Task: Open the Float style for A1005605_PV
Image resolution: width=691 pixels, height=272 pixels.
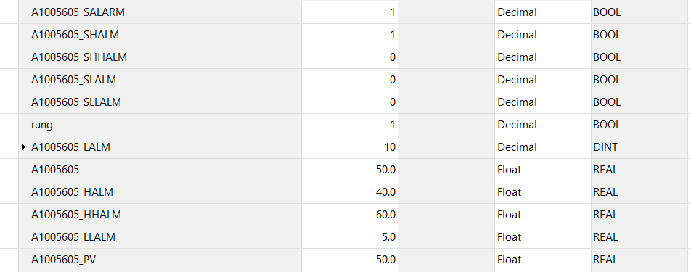Action: click(542, 259)
